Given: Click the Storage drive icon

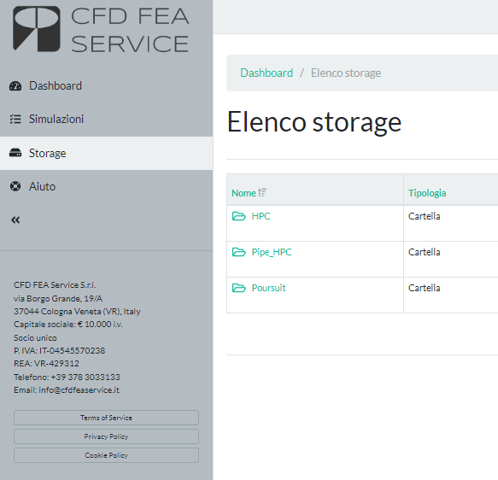Looking at the screenshot, I should [x=15, y=153].
